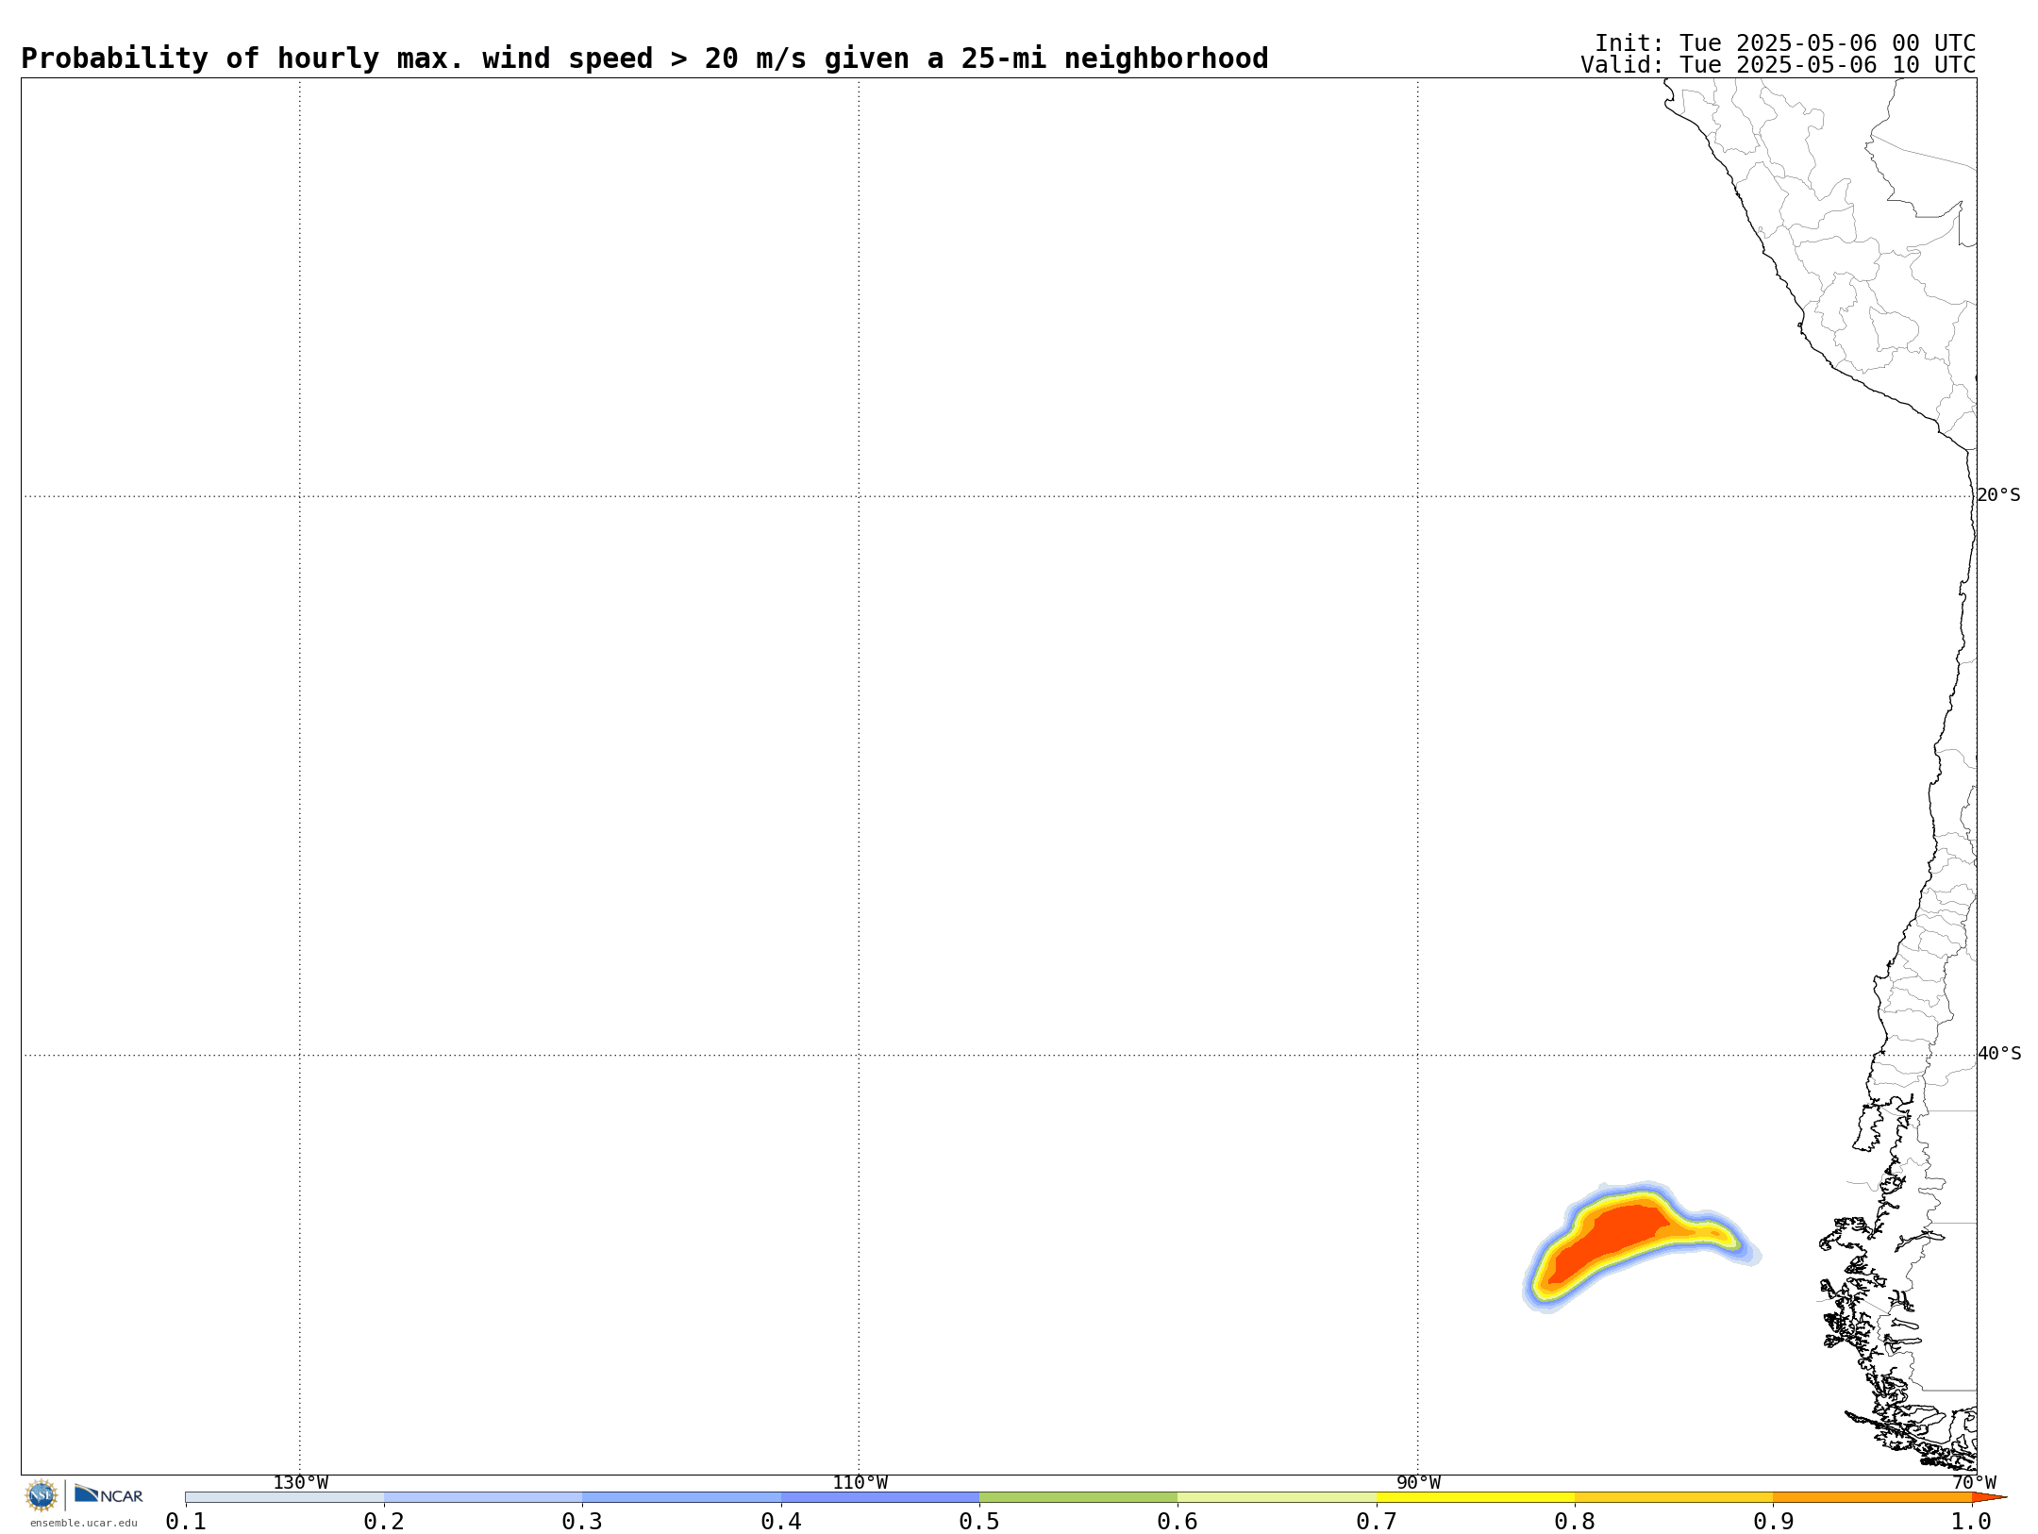
Task: Click the '20°S' latitude label
Action: [x=1999, y=495]
